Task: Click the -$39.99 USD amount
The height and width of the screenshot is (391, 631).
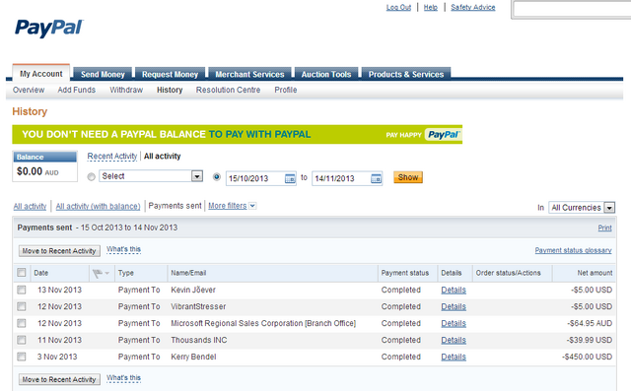Action: [x=590, y=341]
